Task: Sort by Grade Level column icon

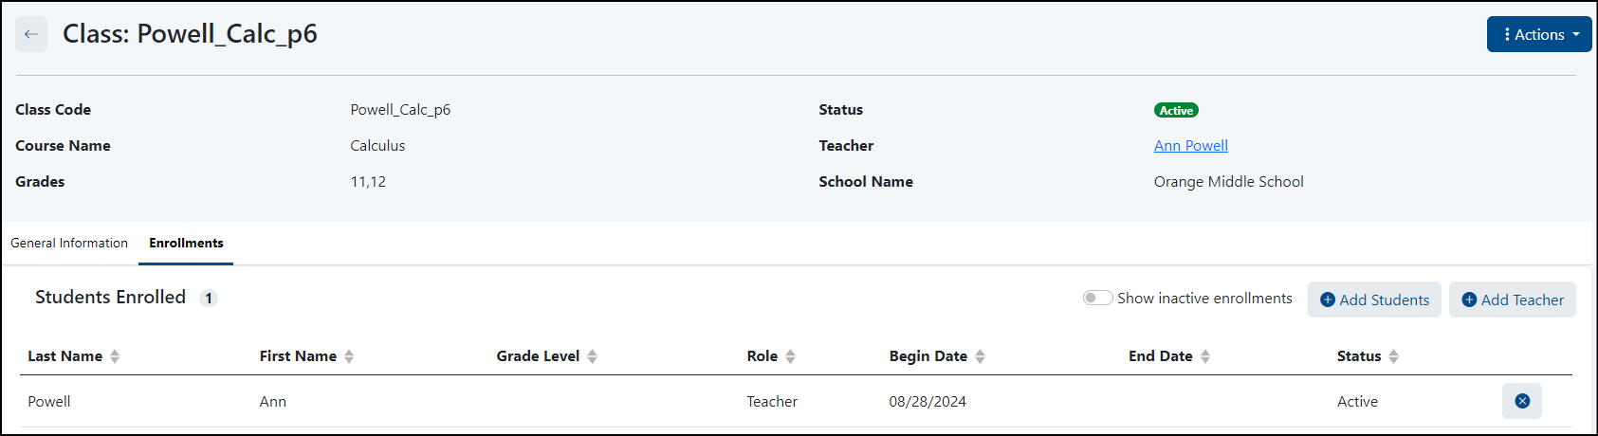Action: tap(592, 356)
